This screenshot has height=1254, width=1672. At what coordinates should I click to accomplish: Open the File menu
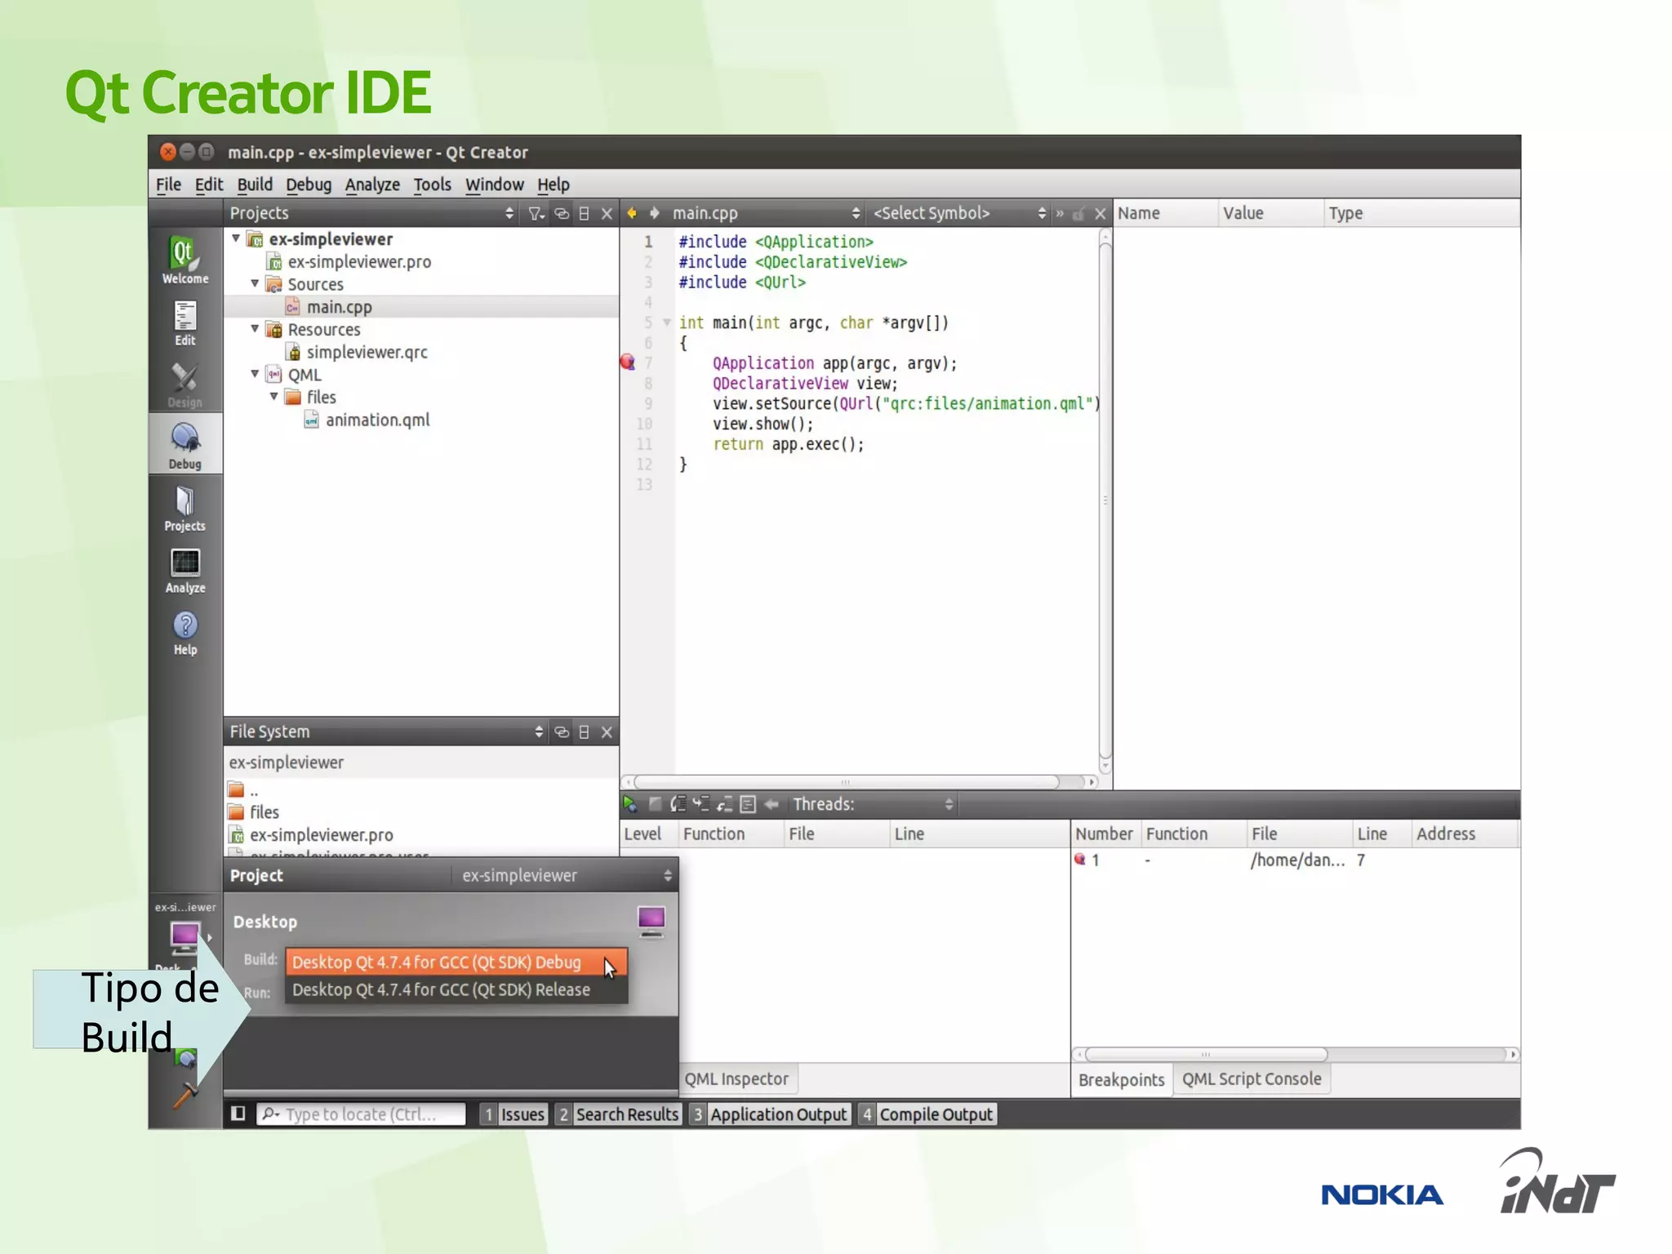tap(168, 185)
